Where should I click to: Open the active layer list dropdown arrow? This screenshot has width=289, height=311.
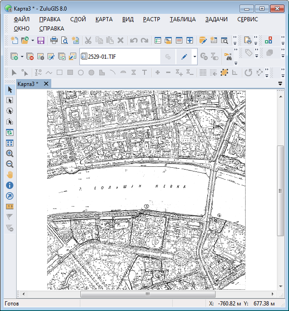point(195,56)
